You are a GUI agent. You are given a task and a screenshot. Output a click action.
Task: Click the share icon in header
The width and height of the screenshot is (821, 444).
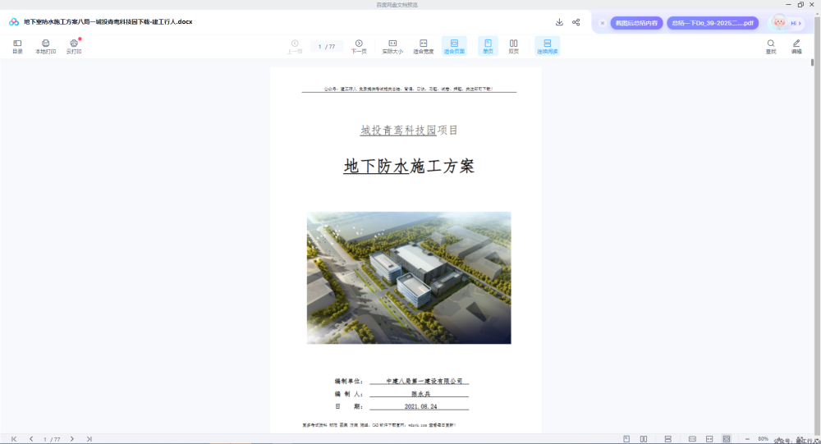tap(576, 22)
